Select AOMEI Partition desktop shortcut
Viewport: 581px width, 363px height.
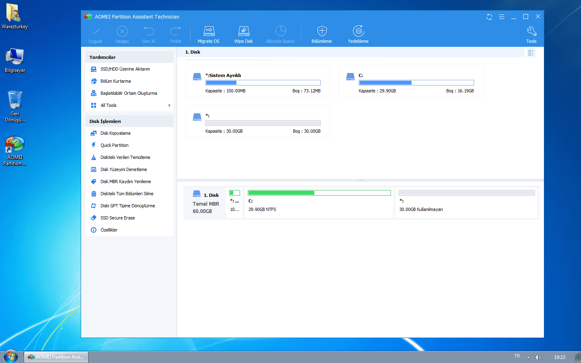[x=15, y=151]
